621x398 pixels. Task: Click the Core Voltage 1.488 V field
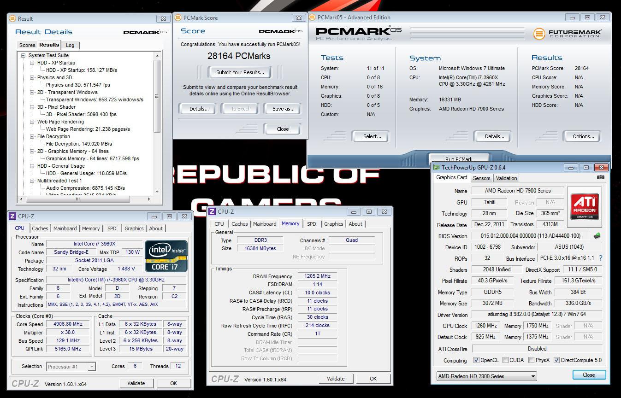pyautogui.click(x=126, y=269)
